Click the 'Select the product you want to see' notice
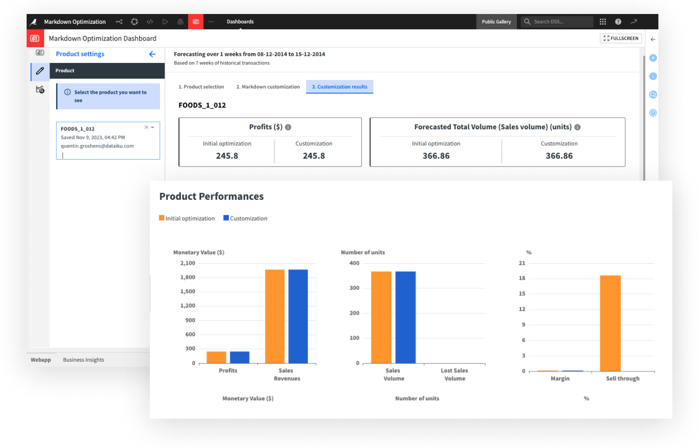Viewport: 699px width, 448px height. [x=108, y=96]
